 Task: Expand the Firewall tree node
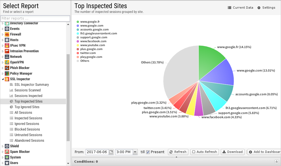3,34
